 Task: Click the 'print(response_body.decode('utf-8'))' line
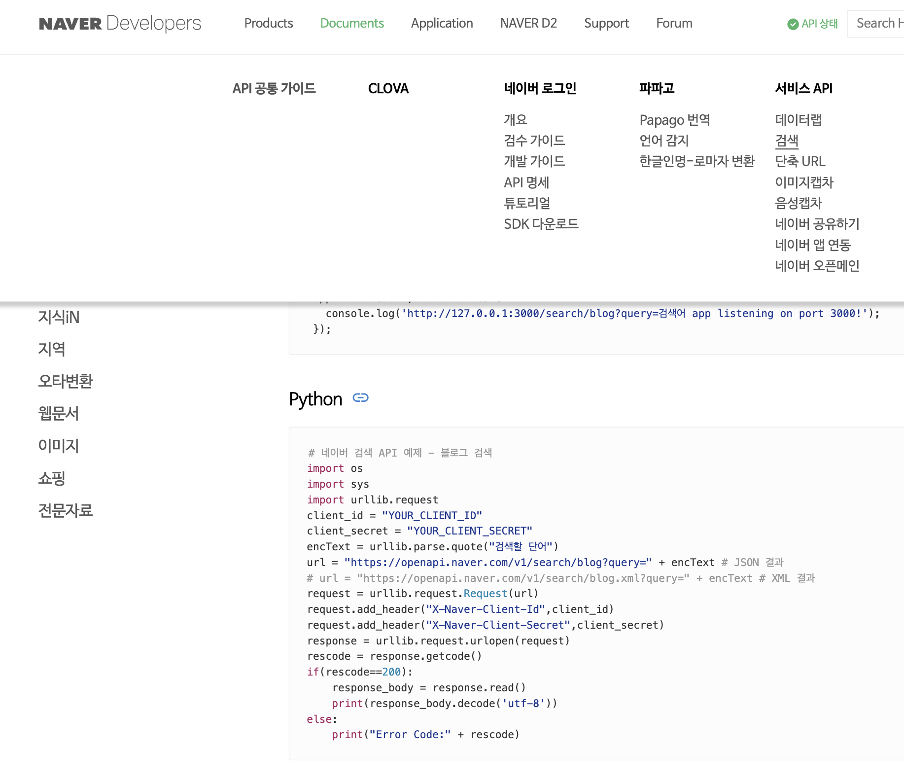(445, 704)
